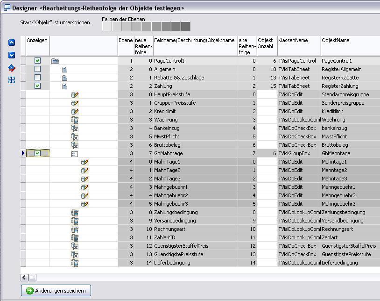Click the lookup combo icon for Waehrung
The height and width of the screenshot is (301, 380).
75,120
